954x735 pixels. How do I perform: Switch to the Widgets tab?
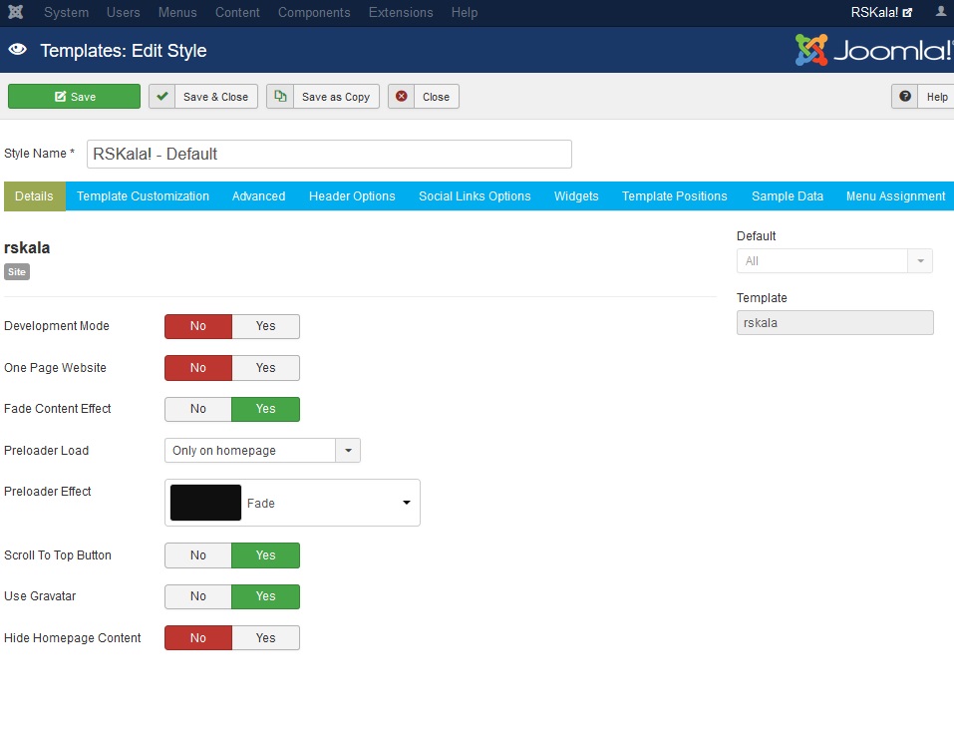(576, 196)
